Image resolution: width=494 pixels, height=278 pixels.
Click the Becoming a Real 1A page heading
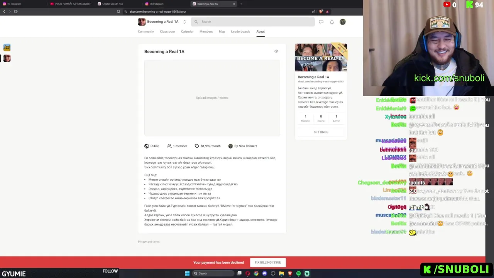164,51
